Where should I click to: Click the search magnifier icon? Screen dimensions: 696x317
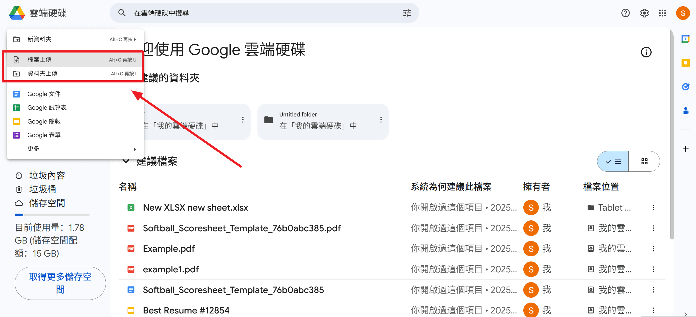click(x=122, y=13)
